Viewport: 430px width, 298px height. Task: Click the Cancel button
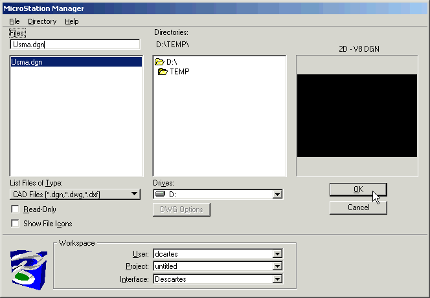(358, 208)
